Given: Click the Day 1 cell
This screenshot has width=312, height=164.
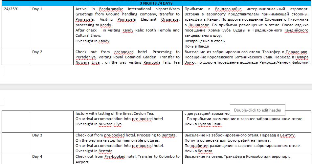Looking at the screenshot, I should pos(37,9).
